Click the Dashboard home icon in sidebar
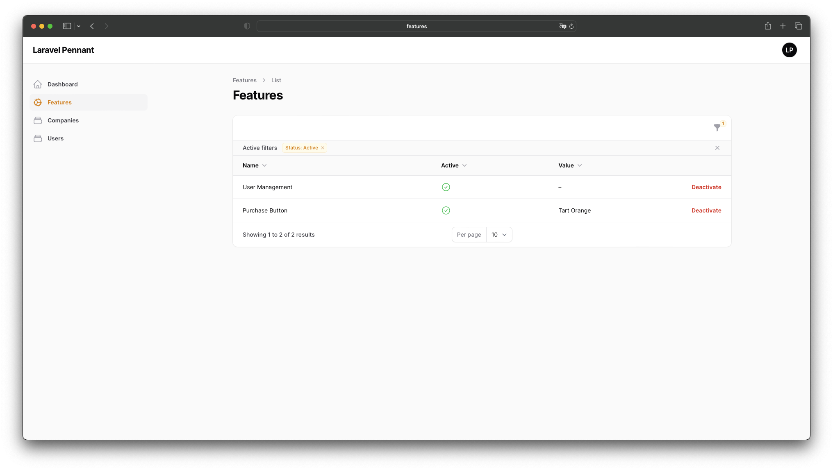 (38, 84)
